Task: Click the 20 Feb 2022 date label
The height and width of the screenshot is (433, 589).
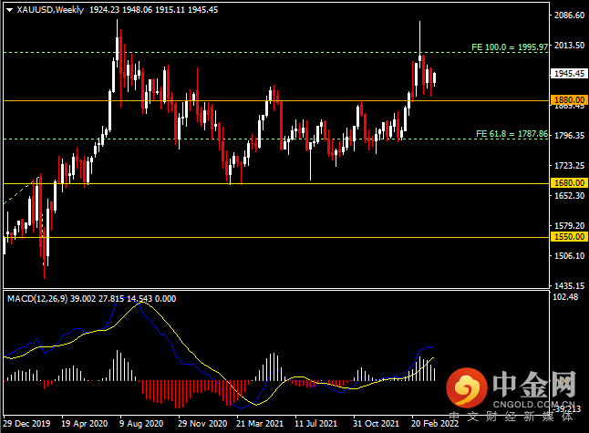Action: (435, 424)
